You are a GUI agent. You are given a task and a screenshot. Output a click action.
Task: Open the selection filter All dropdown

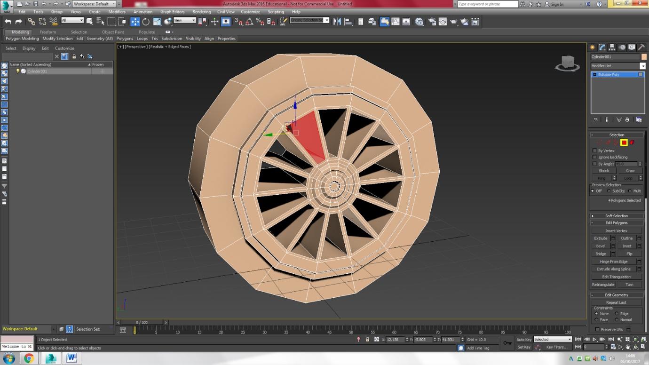coord(72,20)
